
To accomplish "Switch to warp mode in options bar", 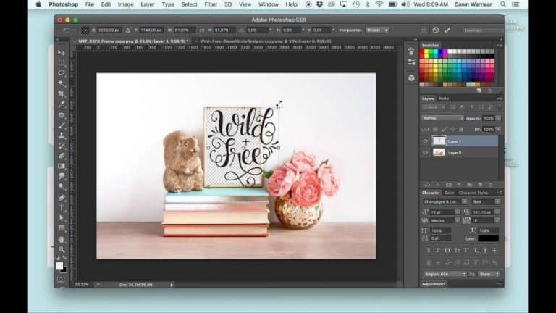I will 424,30.
